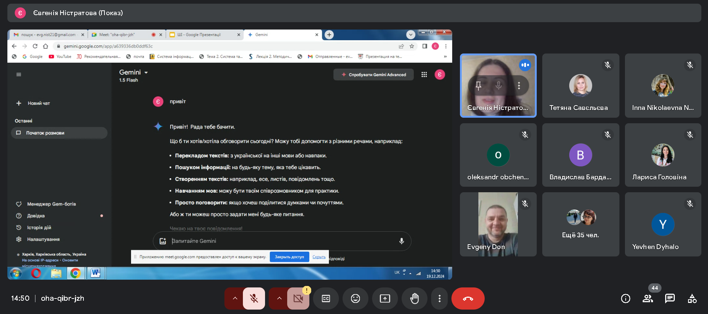Select Тетяна Савельєва's participant tile

[581, 86]
